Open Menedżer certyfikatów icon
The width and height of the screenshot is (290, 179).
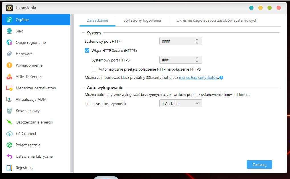9,88
